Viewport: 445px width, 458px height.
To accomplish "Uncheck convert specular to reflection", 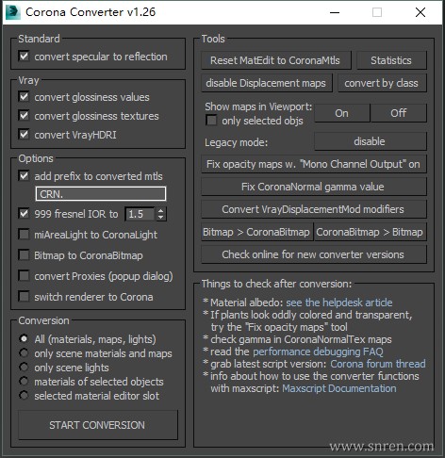I will coord(24,57).
